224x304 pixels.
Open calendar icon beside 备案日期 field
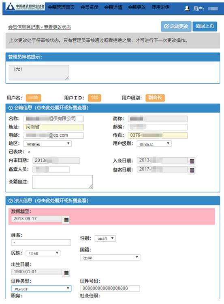pyautogui.click(x=192, y=170)
